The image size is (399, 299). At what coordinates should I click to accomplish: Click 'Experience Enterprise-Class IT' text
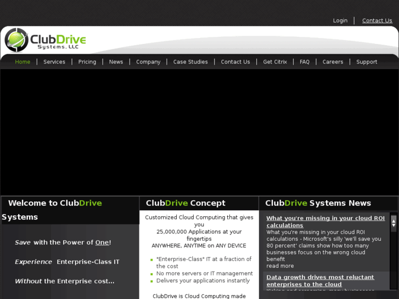tap(67, 262)
